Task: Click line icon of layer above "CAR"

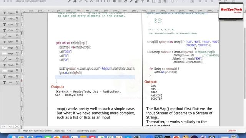Action: [4, 36]
